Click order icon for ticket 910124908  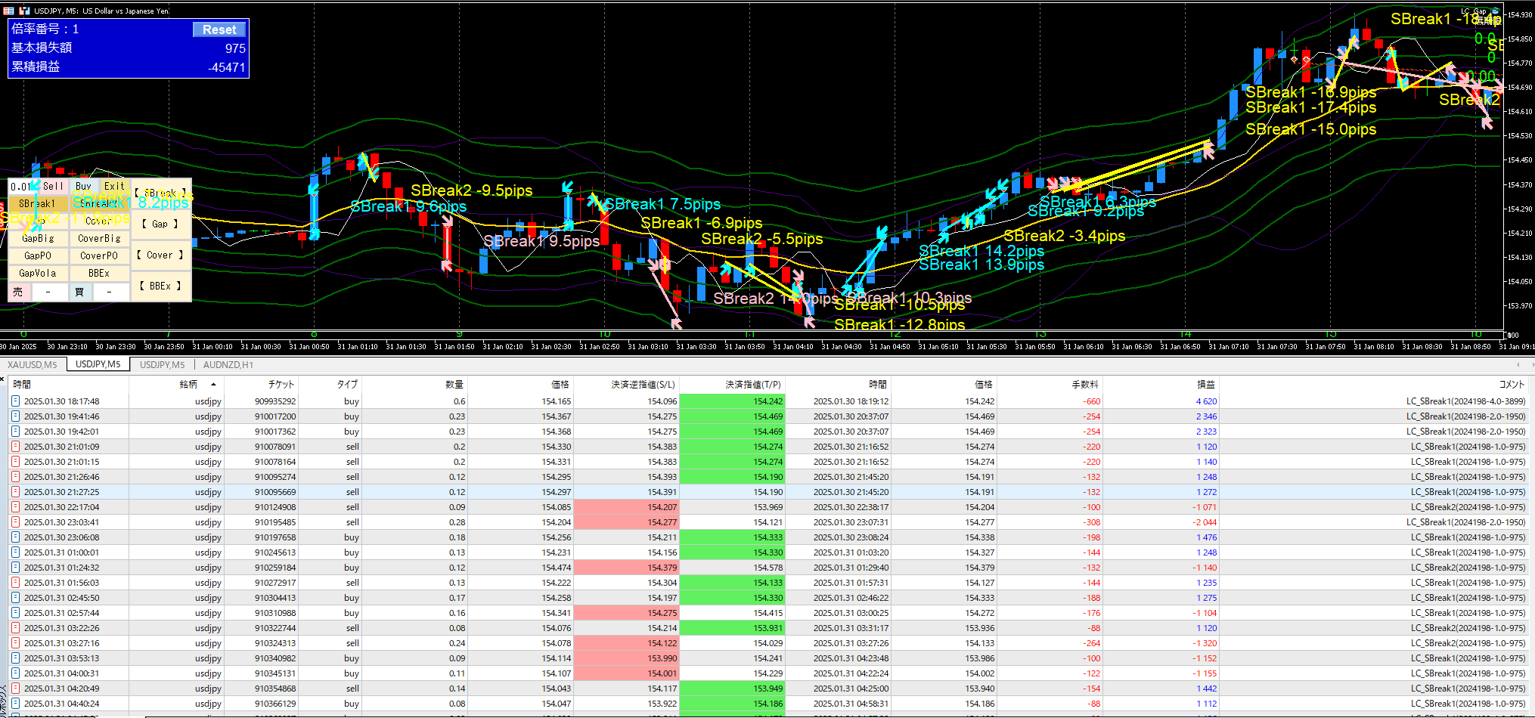point(15,507)
